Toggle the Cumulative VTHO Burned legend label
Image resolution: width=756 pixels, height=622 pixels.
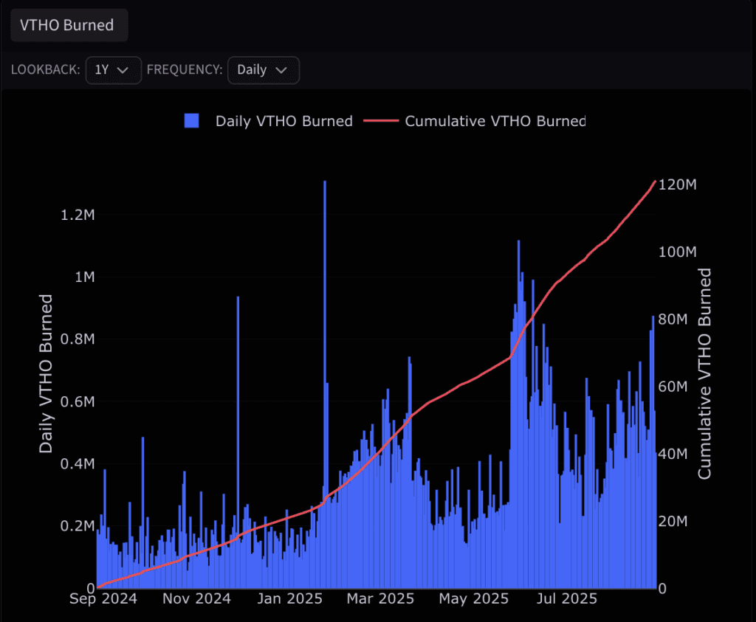495,121
